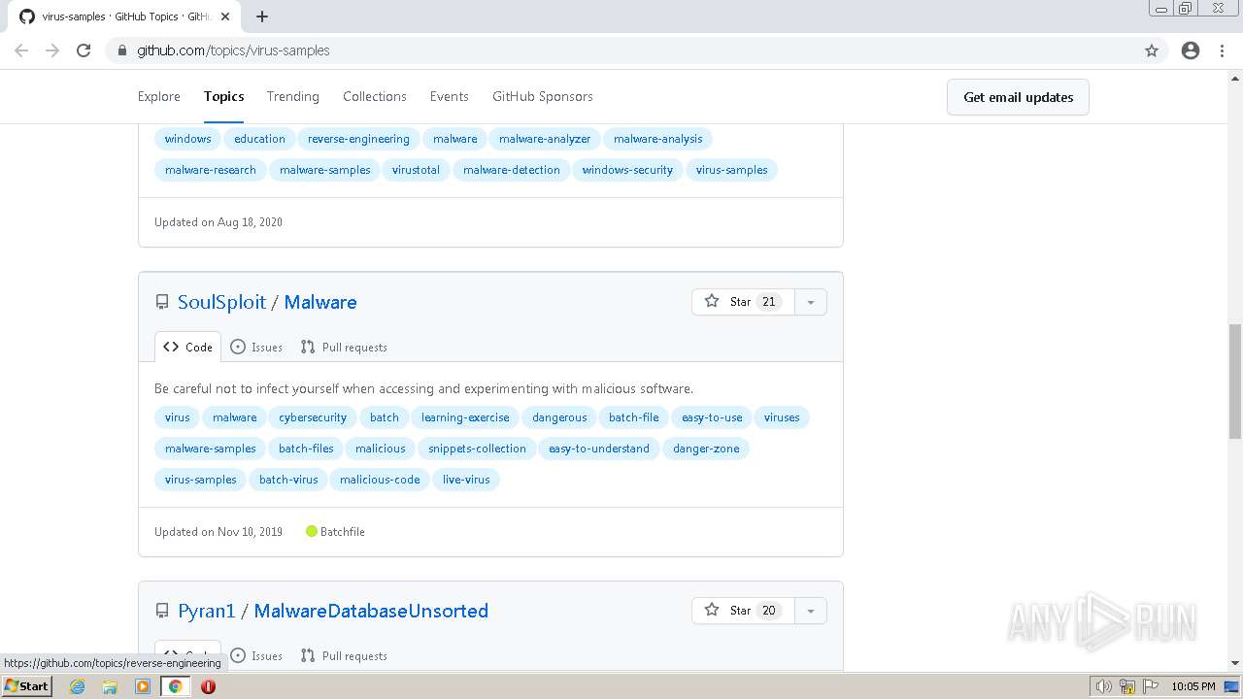
Task: Click the vertical page scrollbar thumb
Action: coord(1235,382)
